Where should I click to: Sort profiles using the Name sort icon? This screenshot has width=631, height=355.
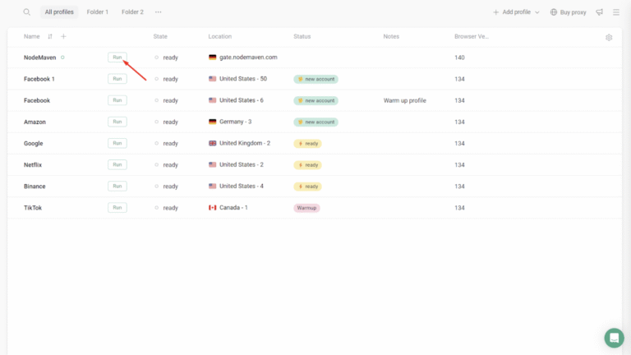click(50, 36)
